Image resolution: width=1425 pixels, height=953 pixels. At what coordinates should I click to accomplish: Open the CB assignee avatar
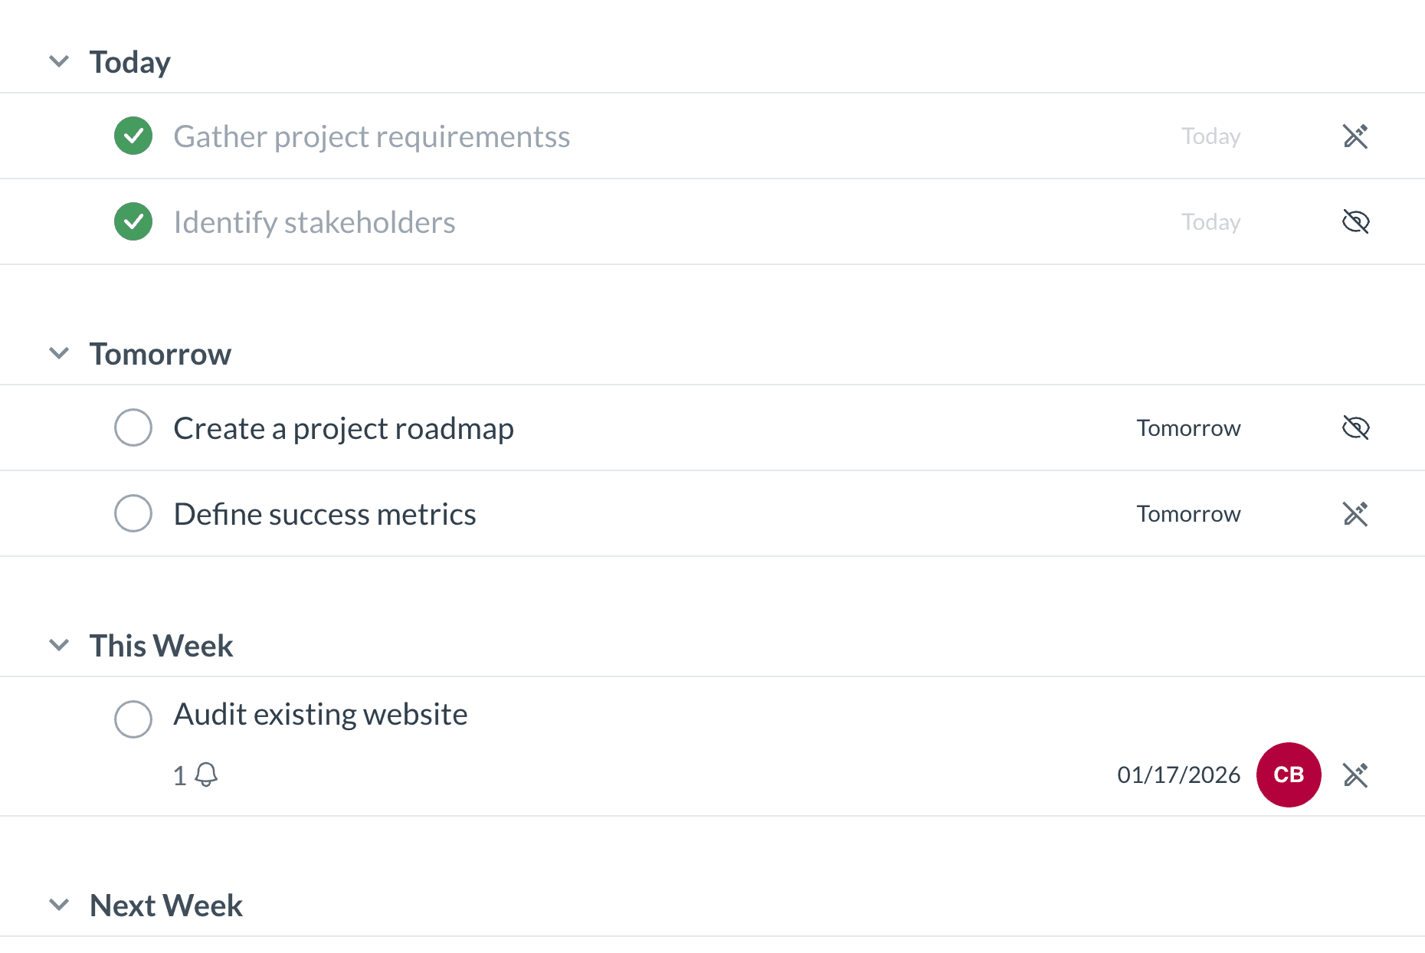click(1289, 775)
